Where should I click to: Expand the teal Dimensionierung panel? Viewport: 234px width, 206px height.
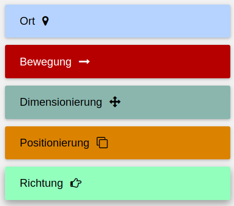[118, 102]
